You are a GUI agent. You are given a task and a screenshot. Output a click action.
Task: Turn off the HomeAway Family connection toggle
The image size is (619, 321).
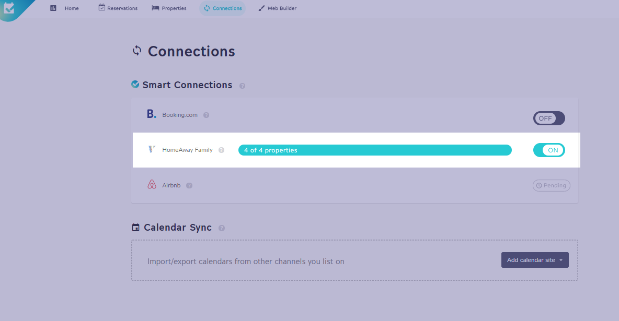(549, 150)
